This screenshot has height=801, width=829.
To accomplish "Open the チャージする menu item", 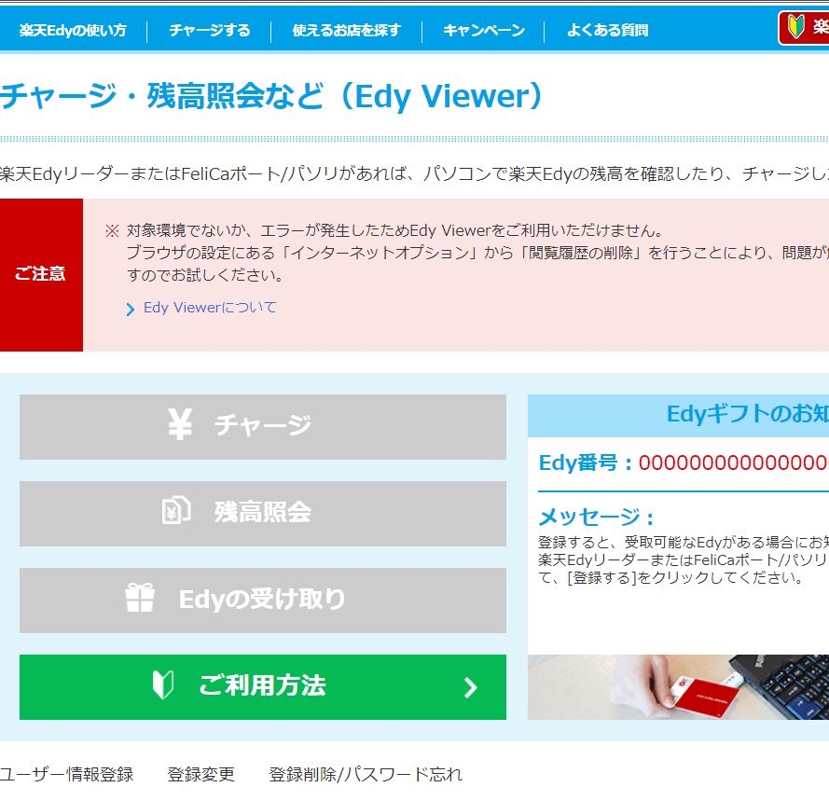I will click(210, 30).
